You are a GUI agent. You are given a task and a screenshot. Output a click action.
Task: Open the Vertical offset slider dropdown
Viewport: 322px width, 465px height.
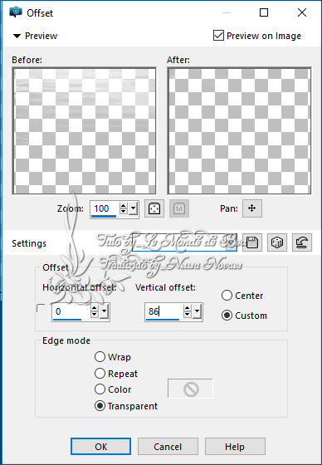(197, 311)
